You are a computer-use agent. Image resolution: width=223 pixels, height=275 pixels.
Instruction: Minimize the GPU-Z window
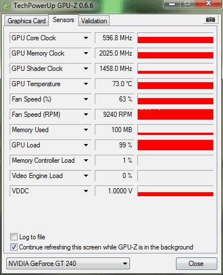172,4
